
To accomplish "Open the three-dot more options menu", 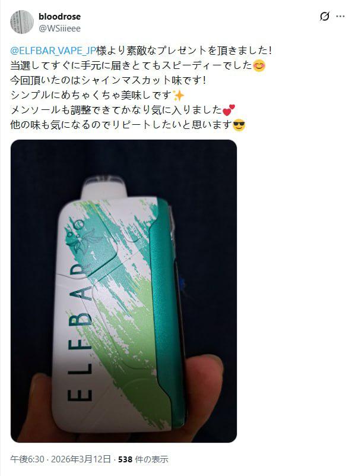I will tap(340, 17).
